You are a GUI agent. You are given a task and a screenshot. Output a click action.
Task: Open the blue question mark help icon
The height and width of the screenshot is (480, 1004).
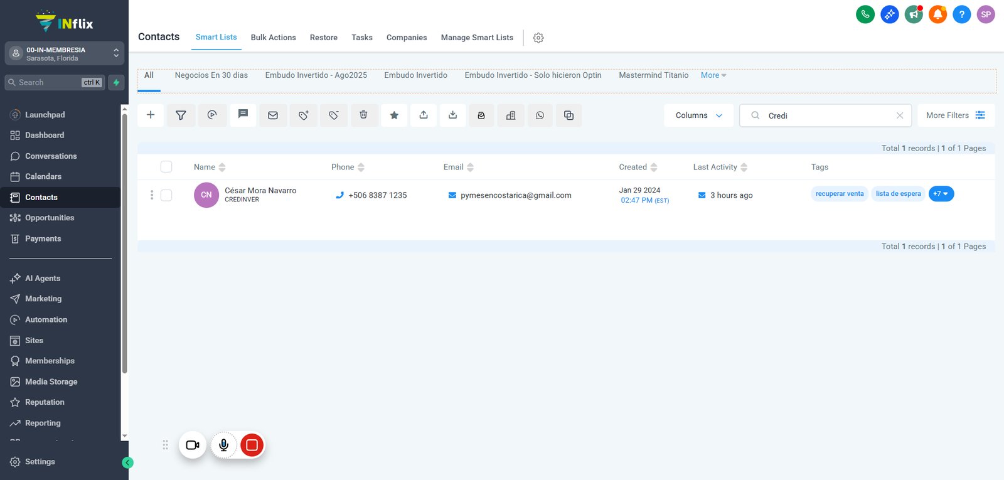pyautogui.click(x=961, y=14)
